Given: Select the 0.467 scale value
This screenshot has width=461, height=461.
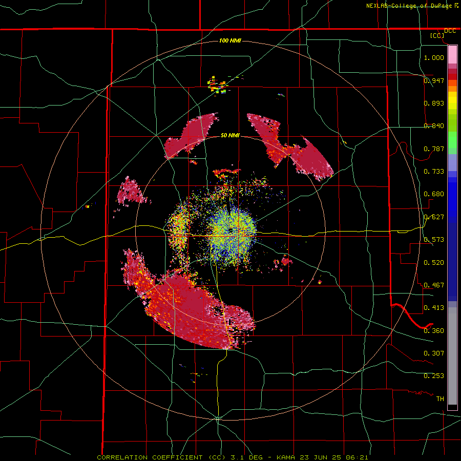Looking at the screenshot, I should (434, 285).
